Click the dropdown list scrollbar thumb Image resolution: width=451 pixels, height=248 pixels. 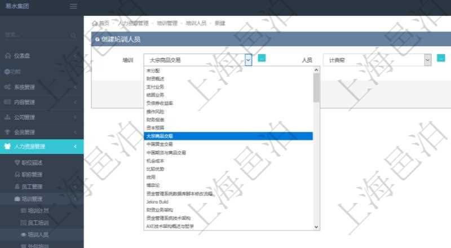[316, 88]
